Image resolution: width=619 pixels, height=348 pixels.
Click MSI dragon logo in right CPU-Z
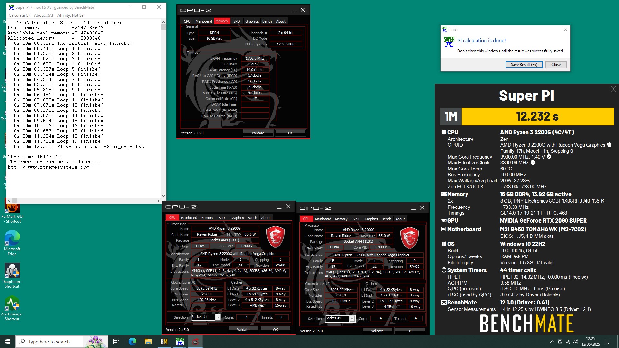click(x=409, y=238)
